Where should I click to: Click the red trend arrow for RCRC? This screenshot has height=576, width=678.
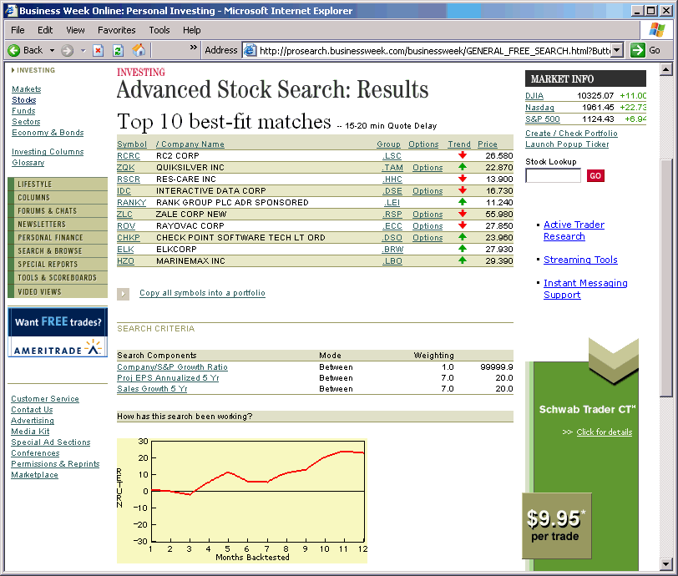[x=462, y=156]
